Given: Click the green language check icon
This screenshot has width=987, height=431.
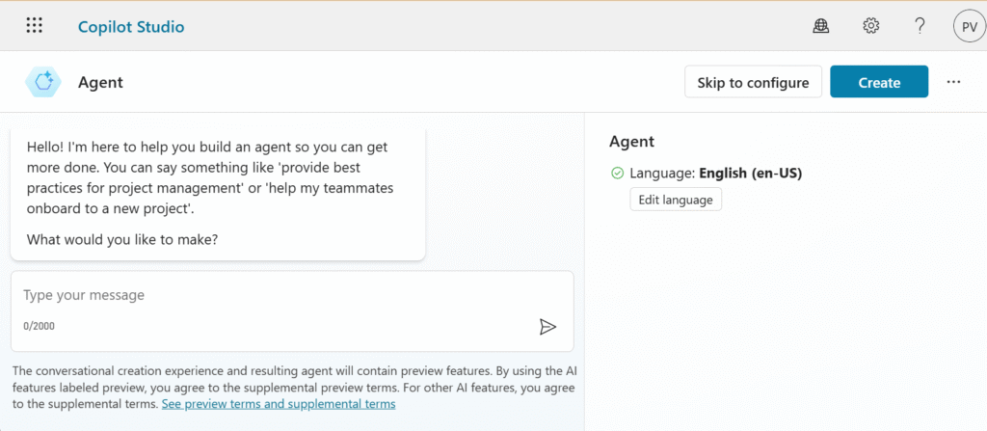Looking at the screenshot, I should coord(618,174).
